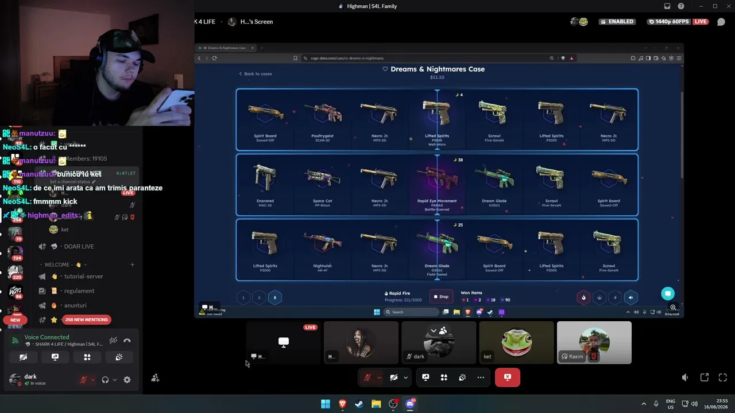Open the tutorial-server channel
Image resolution: width=735 pixels, height=413 pixels.
point(84,276)
